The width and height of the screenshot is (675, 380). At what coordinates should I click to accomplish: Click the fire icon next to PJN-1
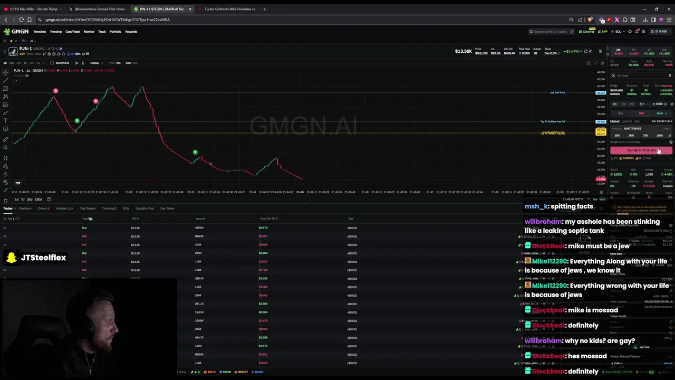coord(61,49)
